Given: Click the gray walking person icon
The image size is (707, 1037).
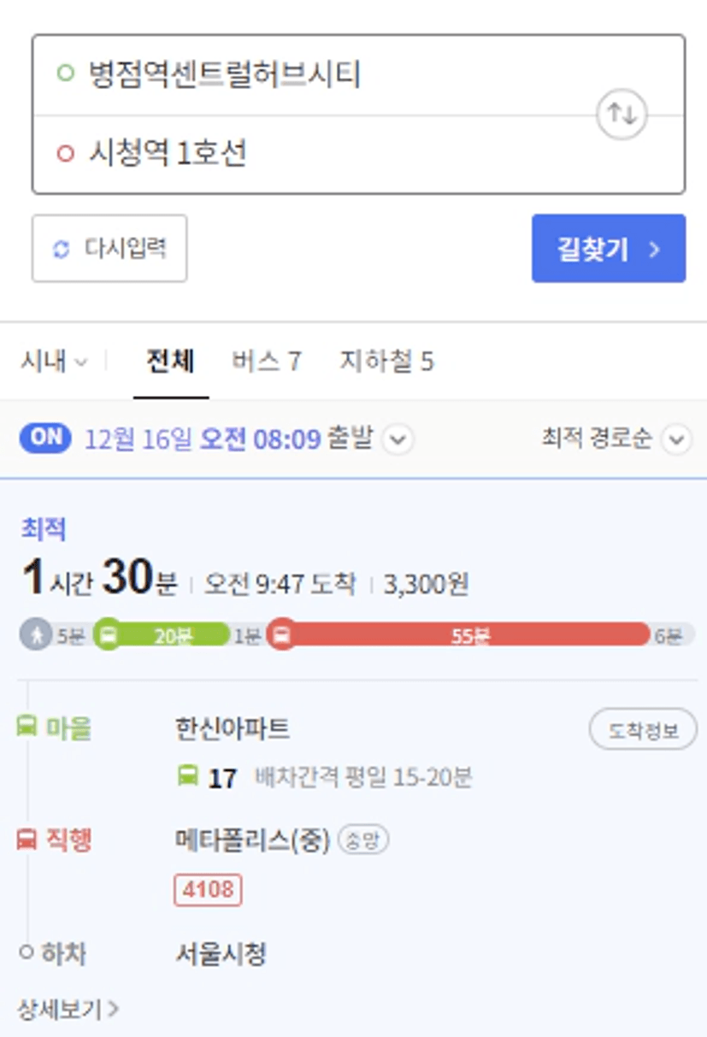Looking at the screenshot, I should click(36, 635).
